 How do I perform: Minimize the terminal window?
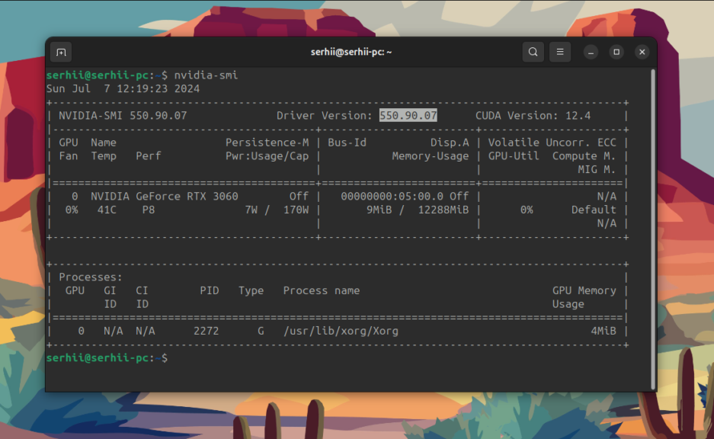[591, 52]
